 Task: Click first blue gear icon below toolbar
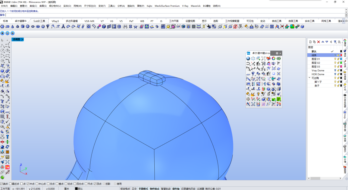(3, 33)
